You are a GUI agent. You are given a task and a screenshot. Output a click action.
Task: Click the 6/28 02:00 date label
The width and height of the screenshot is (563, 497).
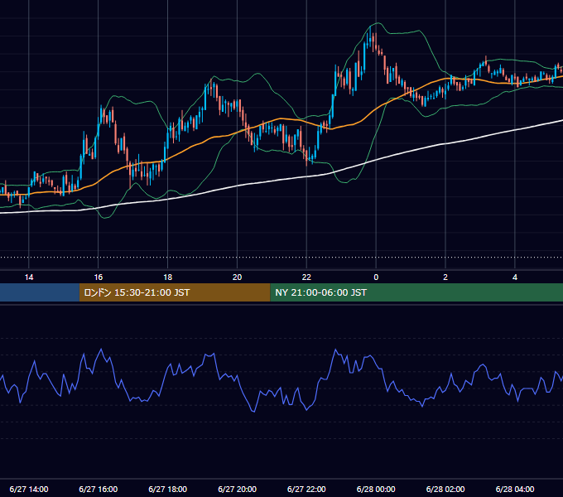tap(445, 489)
